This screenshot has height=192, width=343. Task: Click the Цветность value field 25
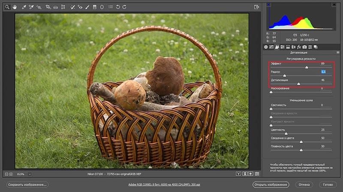[323, 130]
